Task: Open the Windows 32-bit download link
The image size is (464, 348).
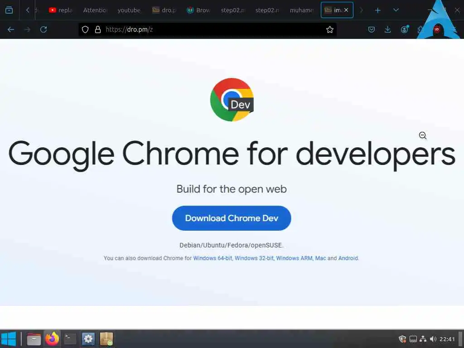Action: (x=254, y=258)
